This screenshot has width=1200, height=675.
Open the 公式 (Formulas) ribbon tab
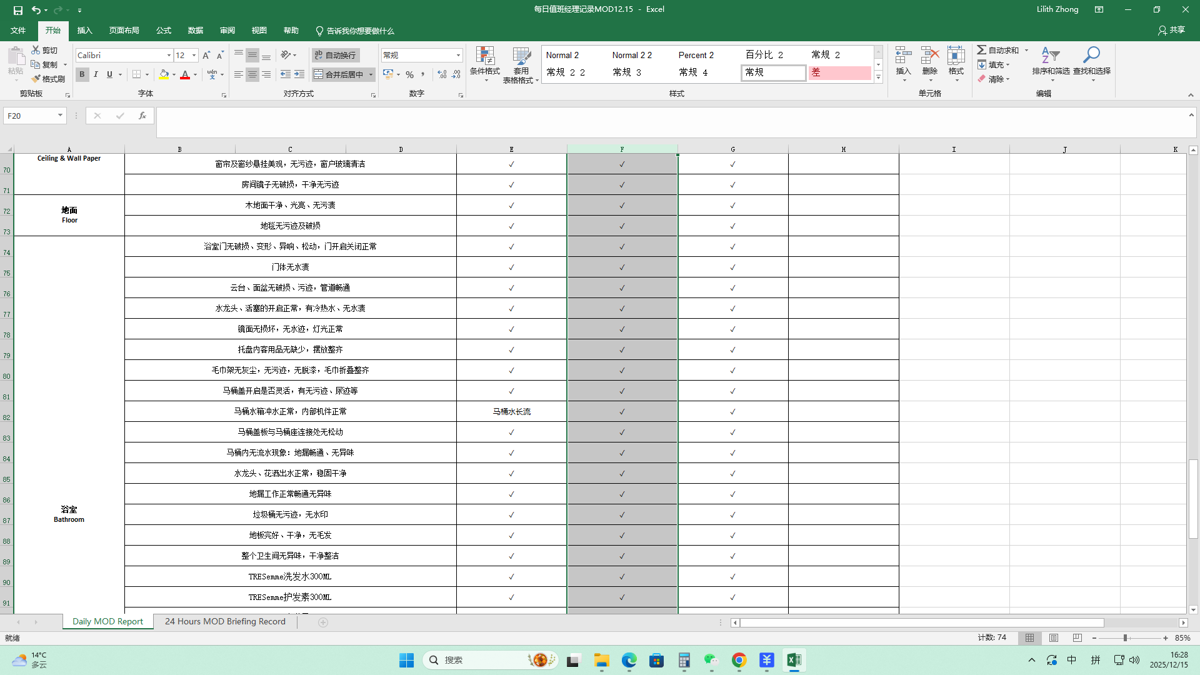(164, 31)
